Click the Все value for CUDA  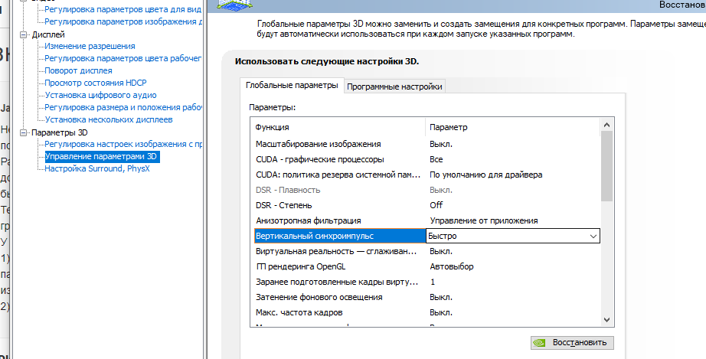(x=436, y=159)
